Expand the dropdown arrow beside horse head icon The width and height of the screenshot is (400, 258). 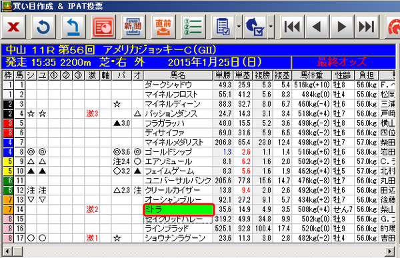coord(271,27)
